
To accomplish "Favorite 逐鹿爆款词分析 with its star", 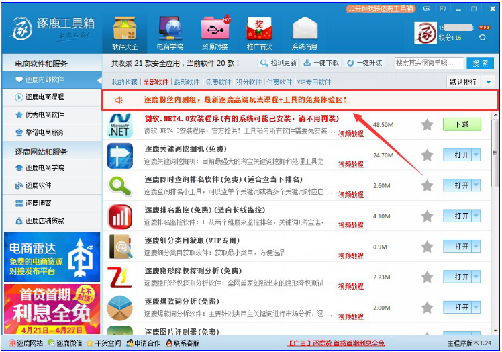I will [427, 308].
